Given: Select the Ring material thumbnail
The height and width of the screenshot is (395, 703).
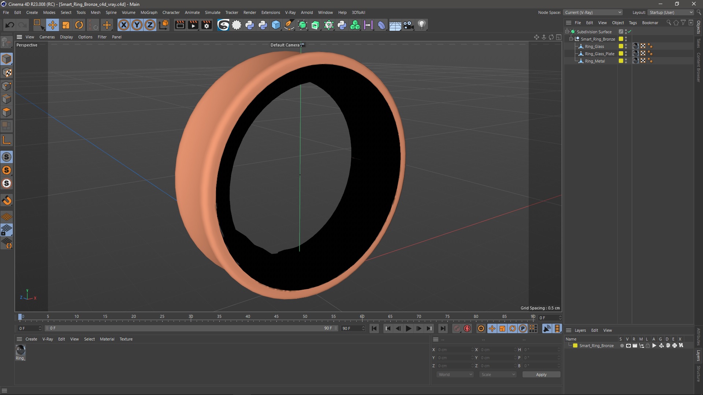Looking at the screenshot, I should tap(21, 350).
